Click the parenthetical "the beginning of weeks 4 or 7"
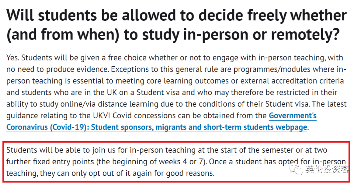361x185 pixels. pyautogui.click(x=151, y=162)
